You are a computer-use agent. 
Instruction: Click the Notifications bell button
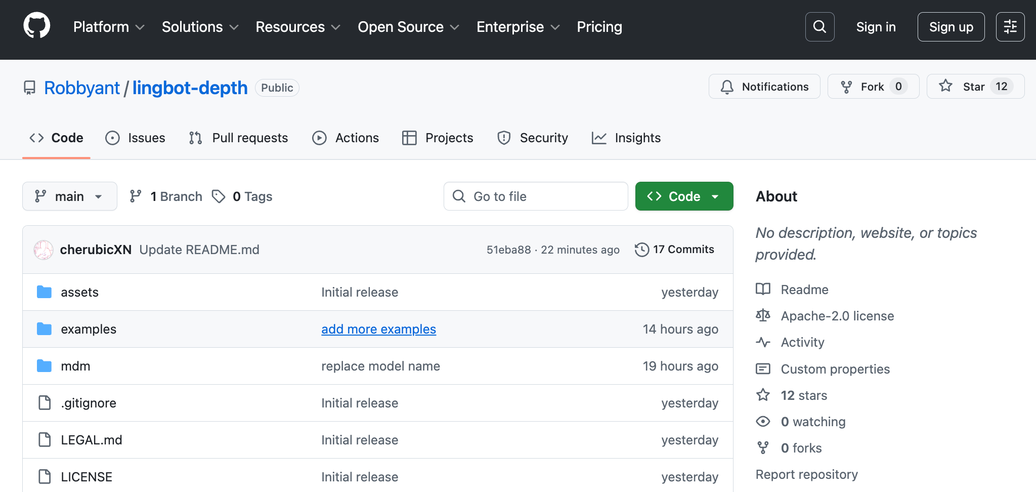tap(764, 87)
